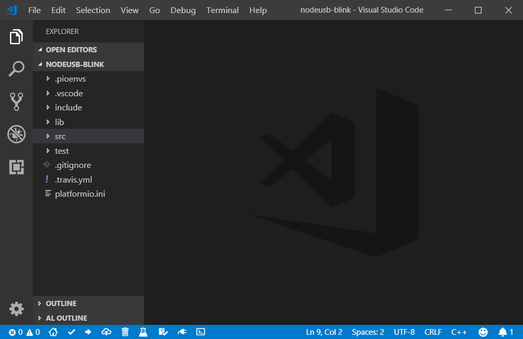Open the Debug view icon

(x=16, y=134)
